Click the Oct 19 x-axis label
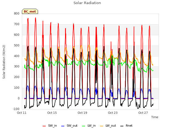This screenshot has width=175, height=131. coord(82,113)
